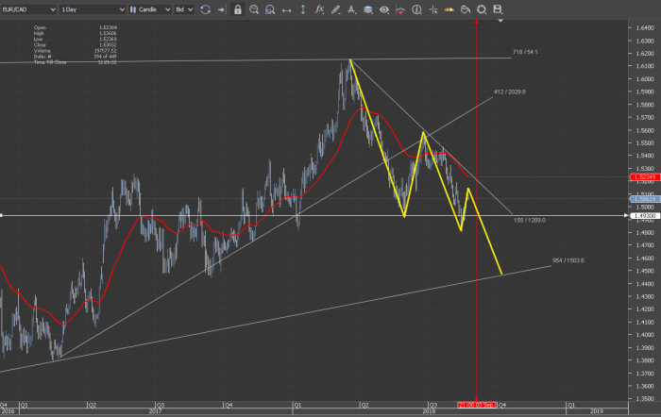Open the EUR/CAD symbol dropdown
This screenshot has height=417, width=661.
point(28,9)
